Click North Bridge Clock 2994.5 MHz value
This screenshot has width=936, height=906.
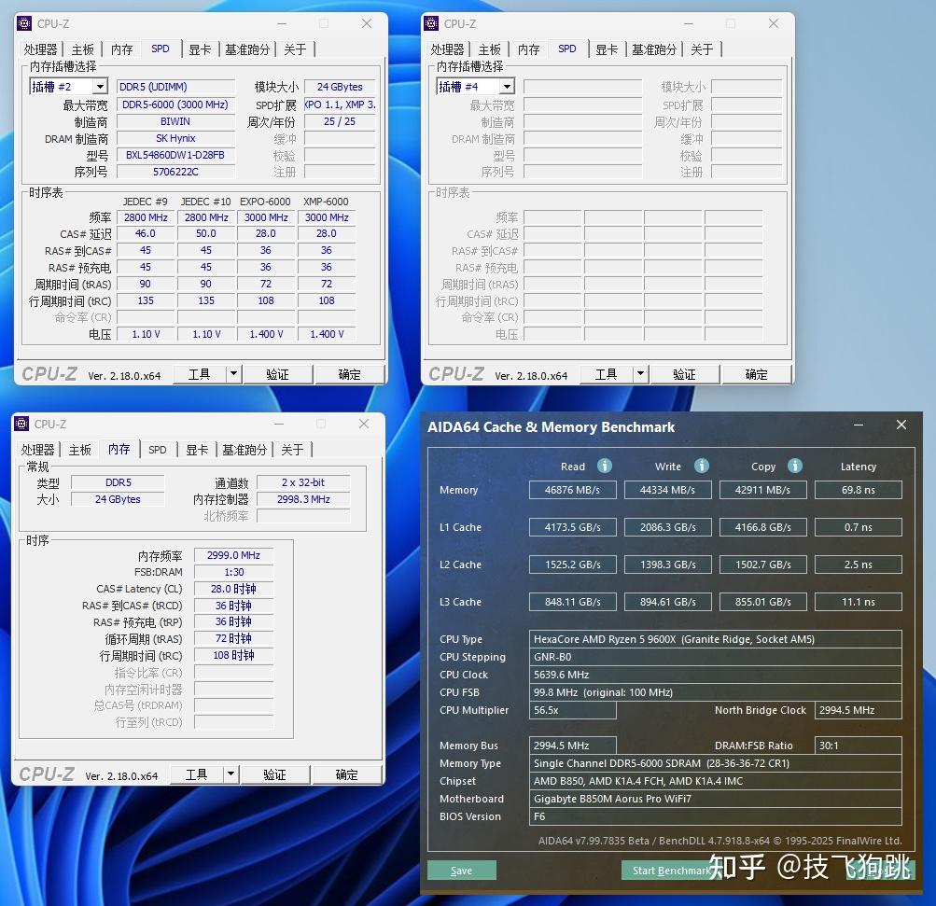coord(859,710)
